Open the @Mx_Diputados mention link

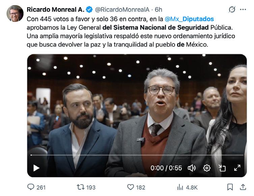click(x=189, y=19)
